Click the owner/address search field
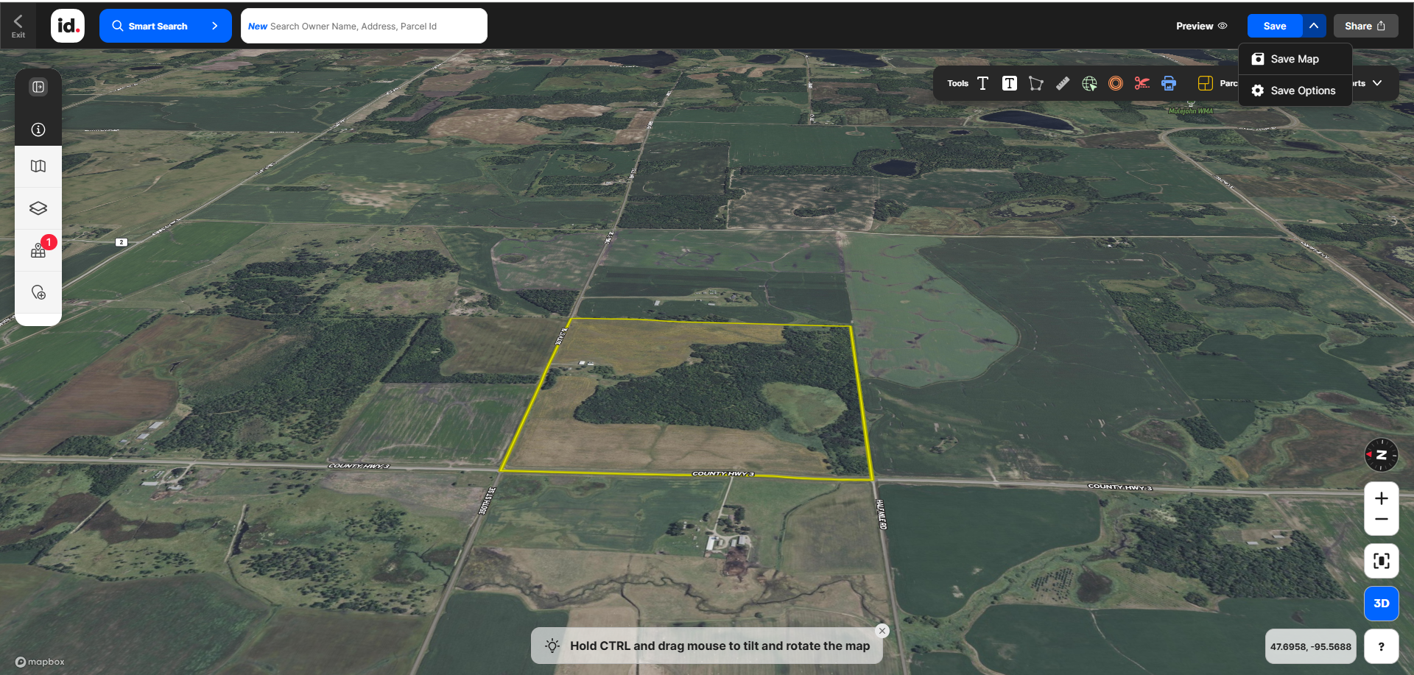 [x=364, y=26]
